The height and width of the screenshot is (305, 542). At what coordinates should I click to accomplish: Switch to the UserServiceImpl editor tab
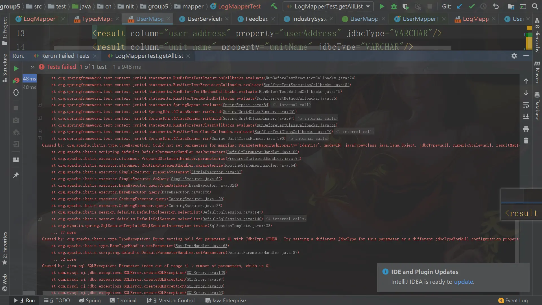[205, 19]
